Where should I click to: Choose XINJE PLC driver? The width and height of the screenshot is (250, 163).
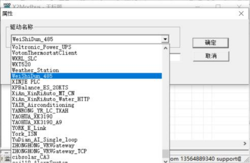click(86, 82)
